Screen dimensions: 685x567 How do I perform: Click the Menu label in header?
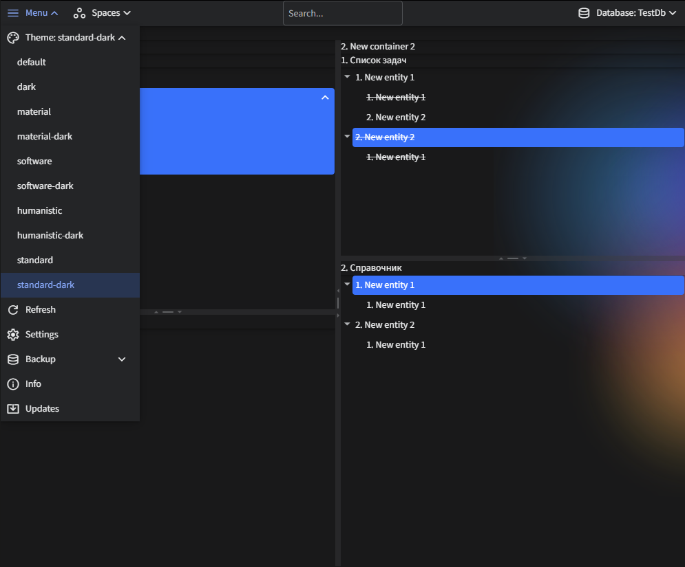point(36,13)
